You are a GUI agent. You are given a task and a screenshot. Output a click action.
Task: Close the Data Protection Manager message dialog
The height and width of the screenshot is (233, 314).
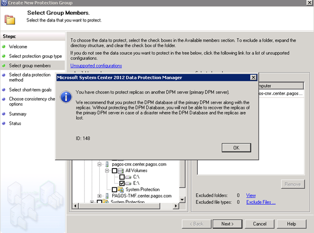click(x=253, y=77)
